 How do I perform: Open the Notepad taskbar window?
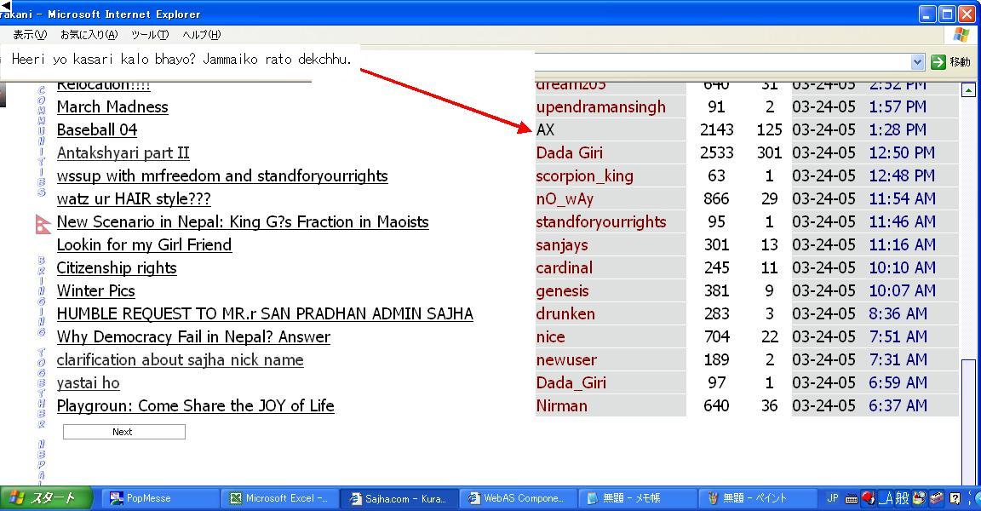tap(634, 498)
